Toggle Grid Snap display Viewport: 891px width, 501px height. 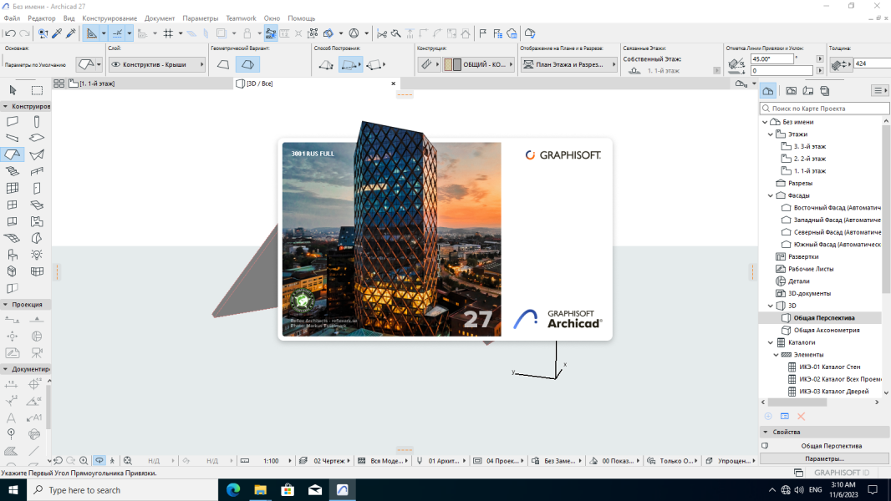(x=168, y=33)
